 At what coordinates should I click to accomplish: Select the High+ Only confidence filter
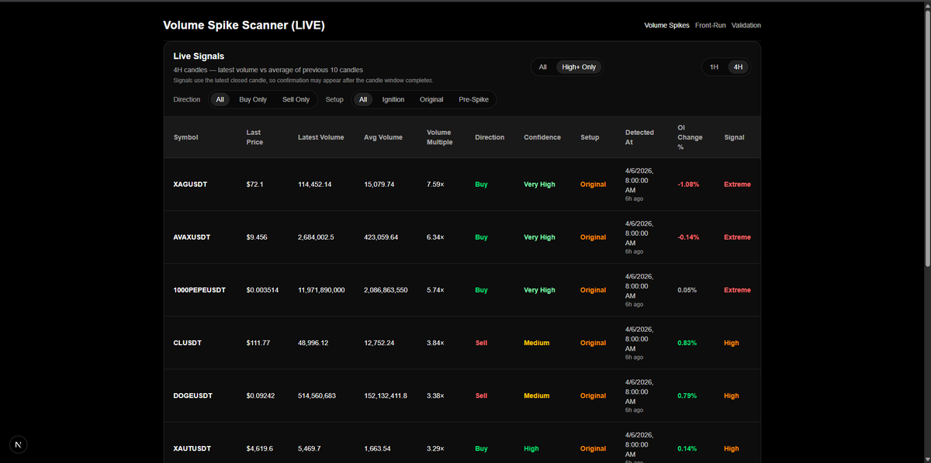tap(579, 67)
